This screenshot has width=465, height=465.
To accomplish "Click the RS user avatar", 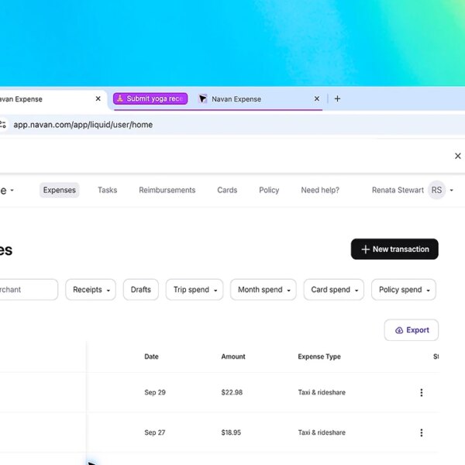I will click(x=436, y=190).
